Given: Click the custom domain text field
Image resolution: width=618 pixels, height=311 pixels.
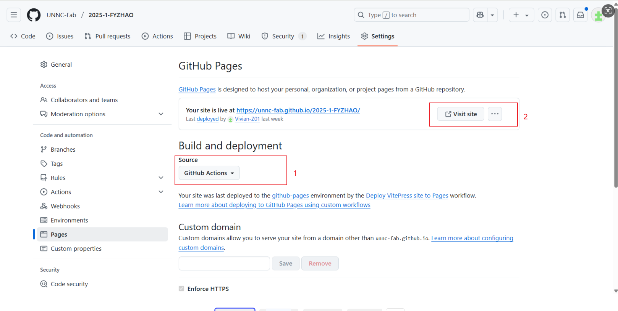Looking at the screenshot, I should point(224,263).
